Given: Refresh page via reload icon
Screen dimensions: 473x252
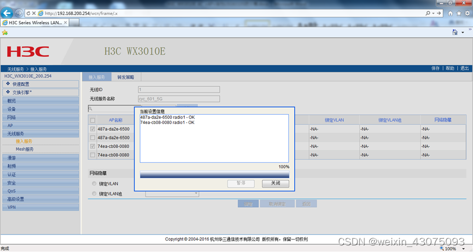Looking at the screenshot, I should [28, 13].
